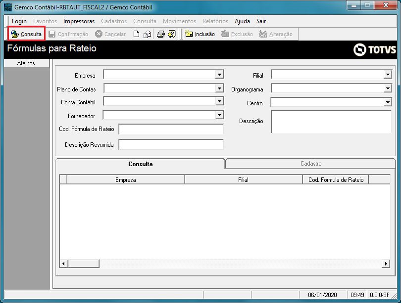Image resolution: width=401 pixels, height=303 pixels.
Task: Click the Descrição Resumida input field
Action: (171, 144)
